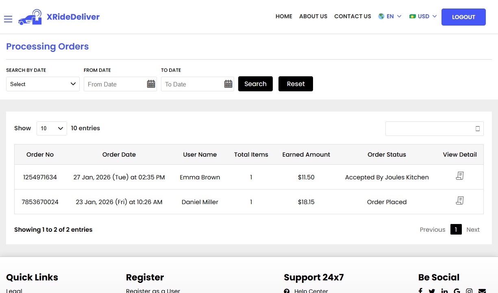The height and width of the screenshot is (293, 498).
Task: Visit the Facebook social icon
Action: pyautogui.click(x=420, y=290)
